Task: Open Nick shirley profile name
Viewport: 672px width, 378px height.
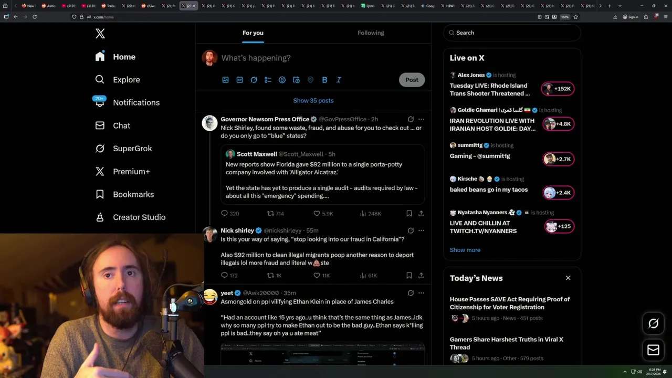Action: (x=237, y=230)
